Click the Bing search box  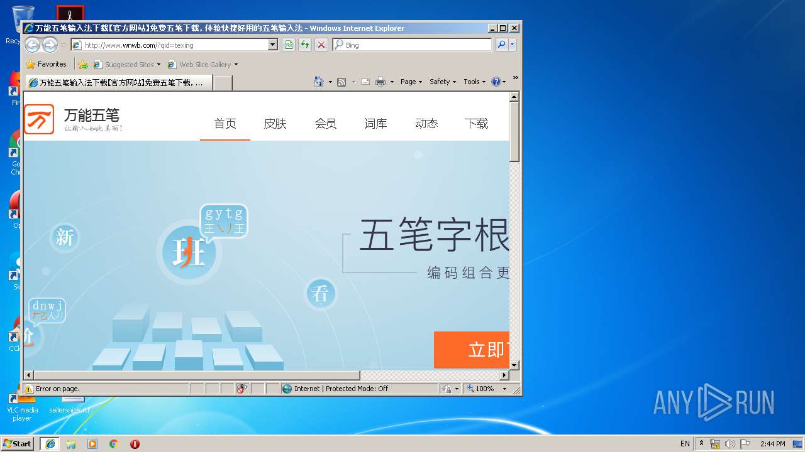413,45
